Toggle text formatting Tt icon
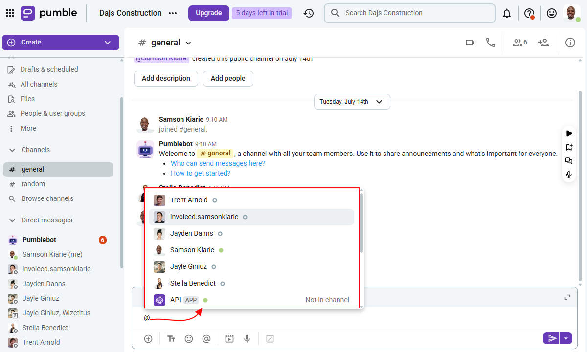Viewport: 587px width, 352px height. pos(171,339)
